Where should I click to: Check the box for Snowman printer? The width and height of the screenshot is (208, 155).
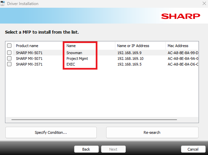(9, 53)
